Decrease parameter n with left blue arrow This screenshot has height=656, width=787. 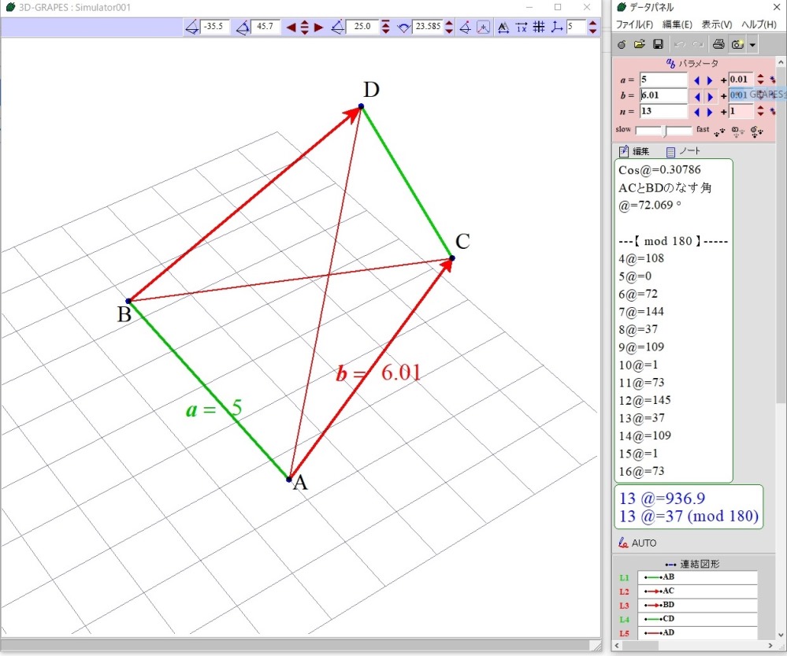coord(696,111)
